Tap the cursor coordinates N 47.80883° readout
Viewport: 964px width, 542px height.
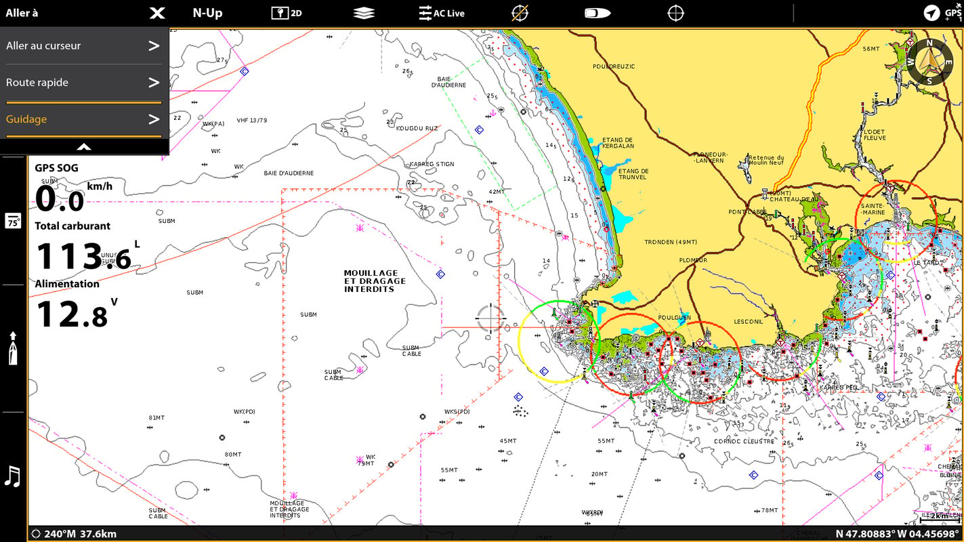coord(897,534)
